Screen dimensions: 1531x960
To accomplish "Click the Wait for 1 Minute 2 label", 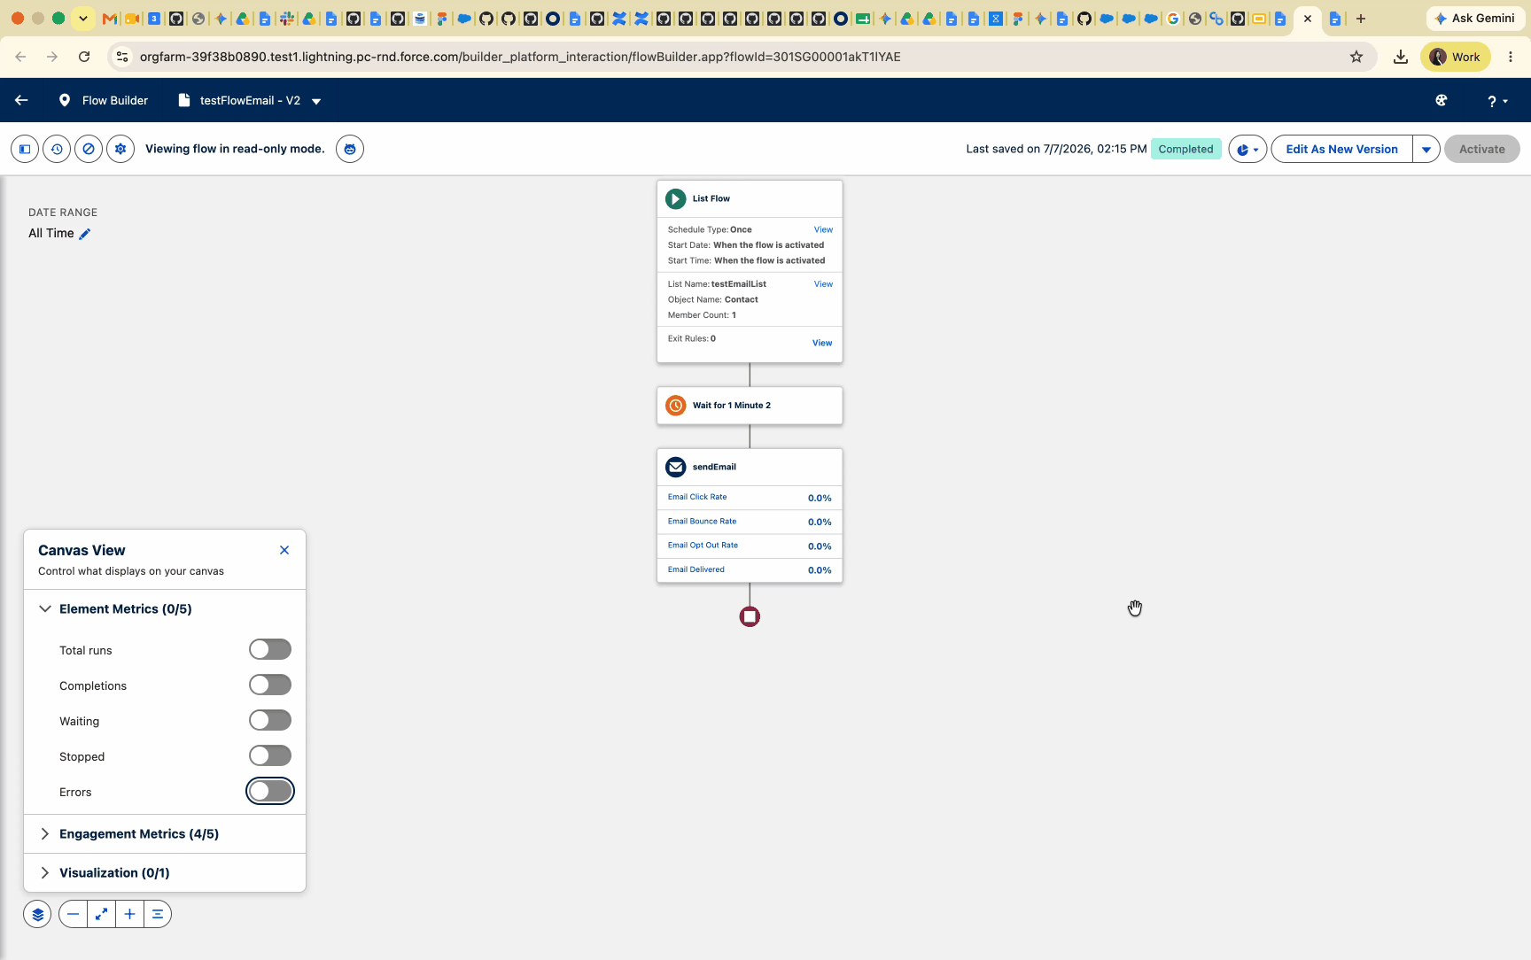I will point(732,406).
